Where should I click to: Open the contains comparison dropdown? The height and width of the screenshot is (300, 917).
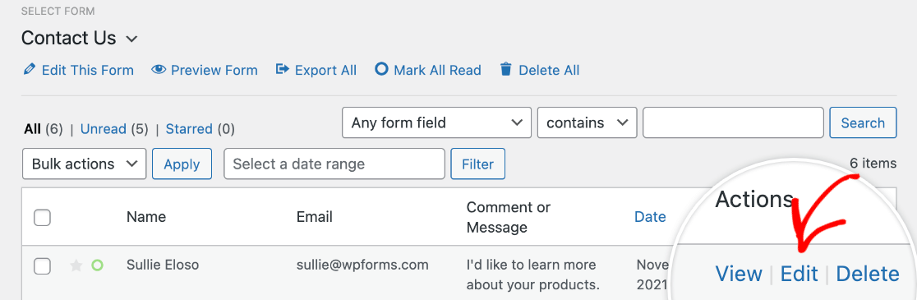(x=588, y=122)
